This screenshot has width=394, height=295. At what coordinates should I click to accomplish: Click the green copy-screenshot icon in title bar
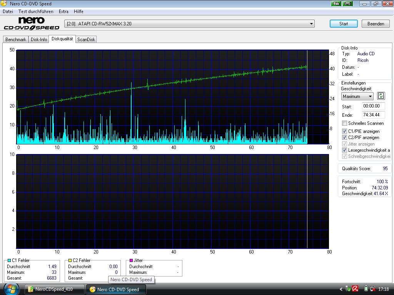click(x=336, y=4)
